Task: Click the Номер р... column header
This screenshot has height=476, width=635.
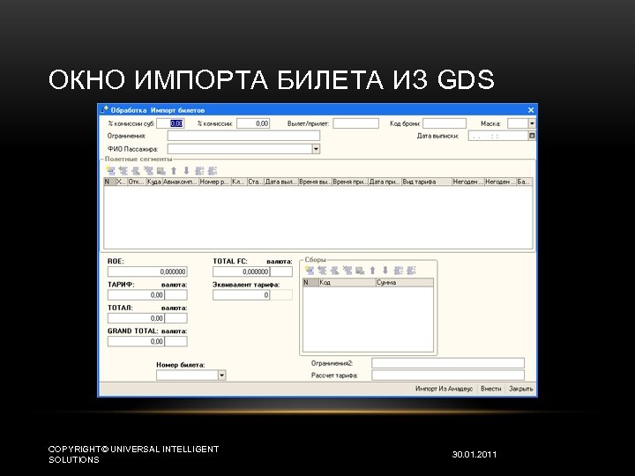Action: click(215, 182)
